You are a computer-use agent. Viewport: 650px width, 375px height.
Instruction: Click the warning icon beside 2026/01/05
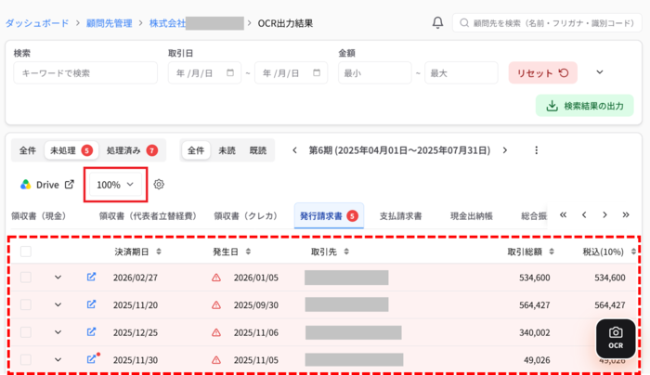click(x=216, y=278)
